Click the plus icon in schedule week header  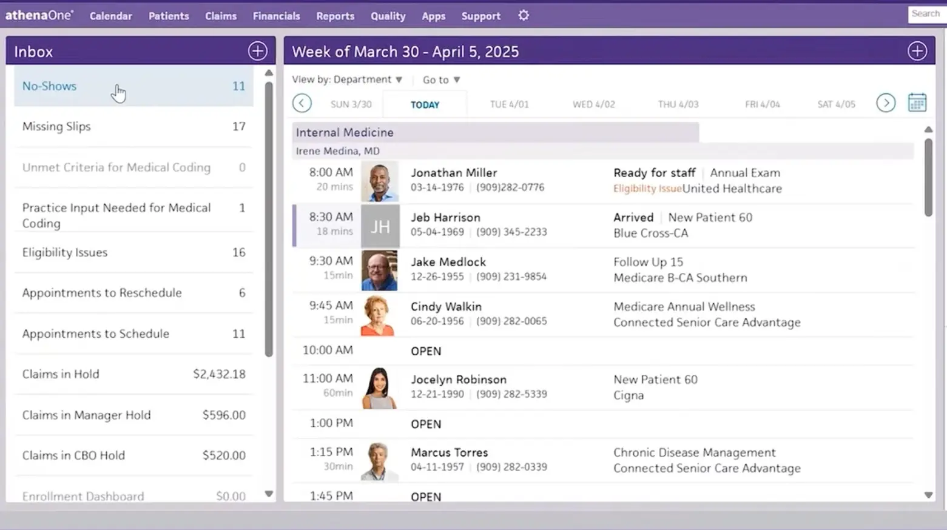tap(917, 51)
